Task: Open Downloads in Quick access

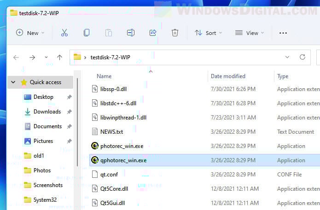Action: click(47, 112)
